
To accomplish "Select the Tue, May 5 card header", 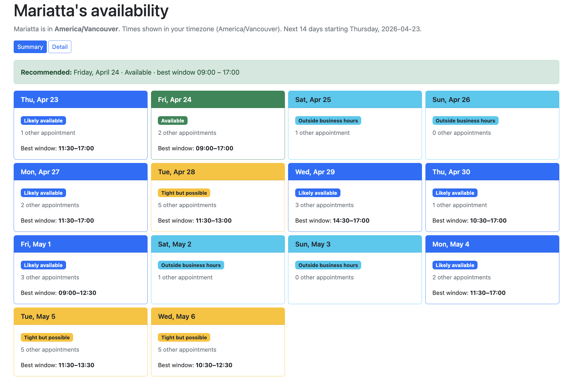I will pos(81,316).
